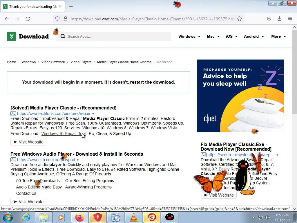View site security via the padlock icon

click(x=66, y=19)
